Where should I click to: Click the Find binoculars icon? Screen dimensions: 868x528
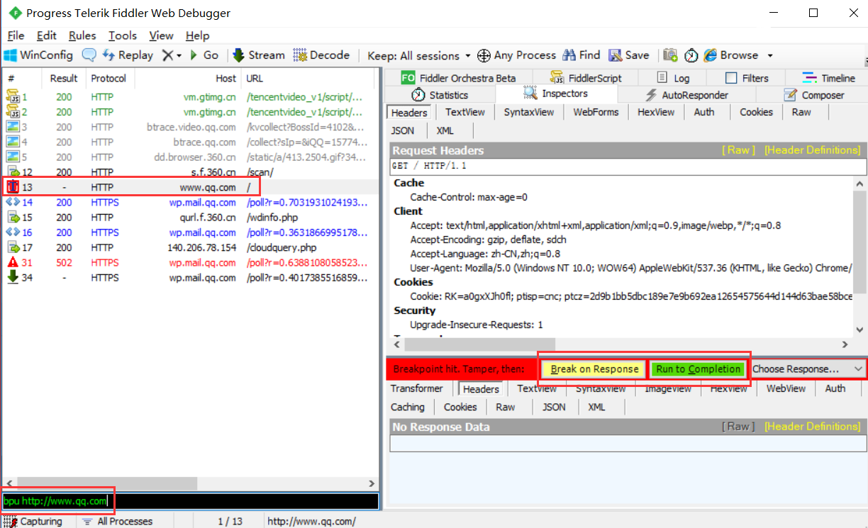click(569, 55)
